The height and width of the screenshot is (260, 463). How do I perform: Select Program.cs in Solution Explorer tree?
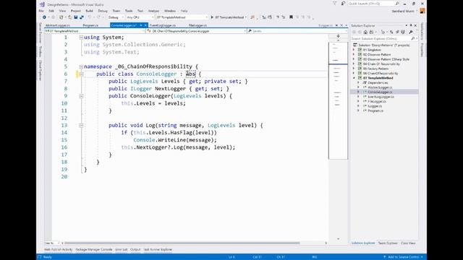tap(375, 110)
